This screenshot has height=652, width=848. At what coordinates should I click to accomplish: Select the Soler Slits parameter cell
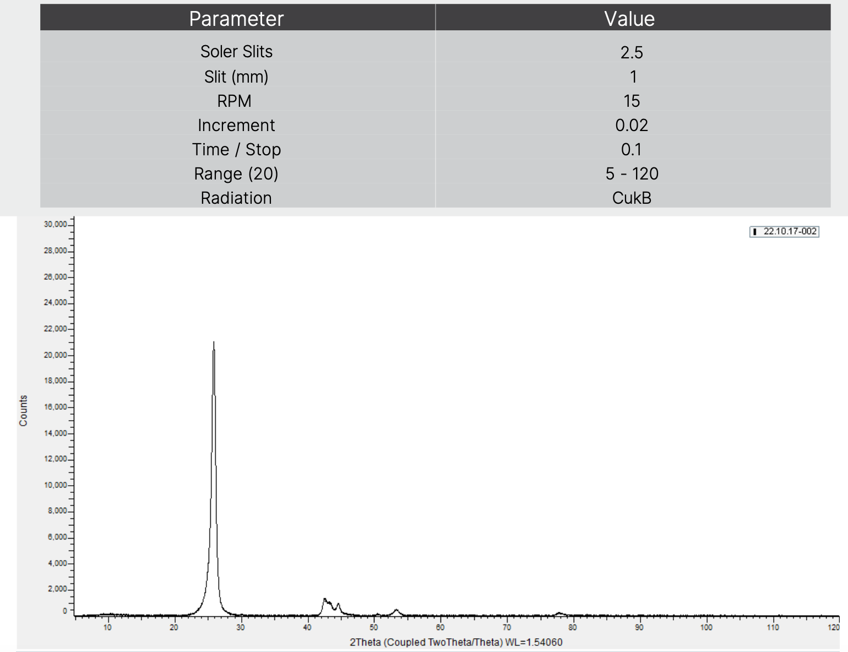pos(236,51)
